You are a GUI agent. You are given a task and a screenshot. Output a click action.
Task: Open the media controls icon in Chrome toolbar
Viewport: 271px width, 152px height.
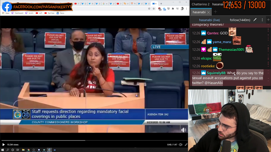pyautogui.click(x=177, y=8)
